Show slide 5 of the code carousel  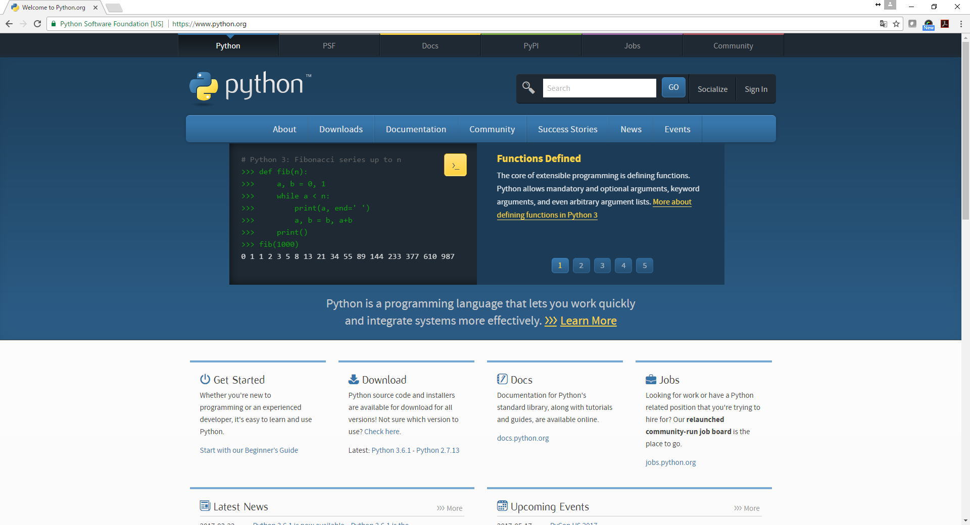[x=645, y=266]
